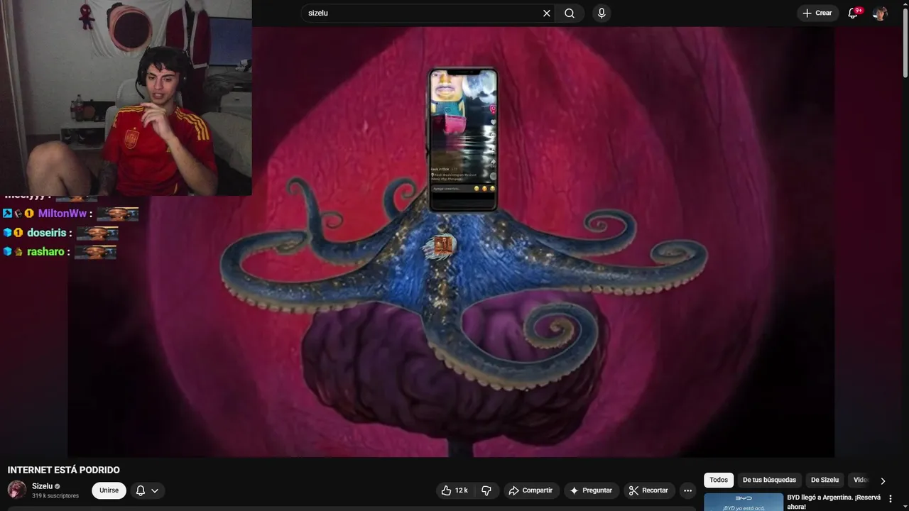Open Sizelu channel avatar

click(x=16, y=490)
